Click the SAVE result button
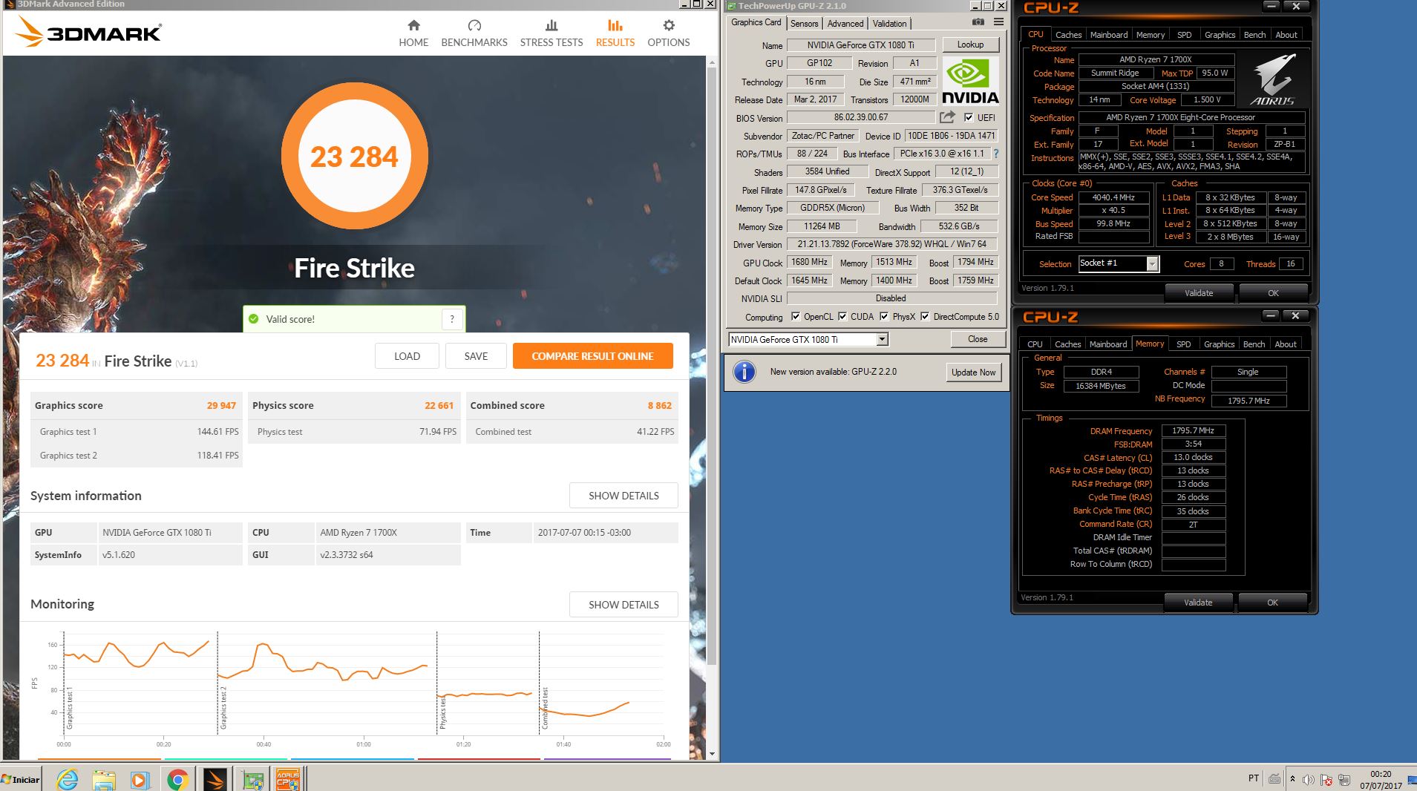The height and width of the screenshot is (791, 1417). point(476,356)
